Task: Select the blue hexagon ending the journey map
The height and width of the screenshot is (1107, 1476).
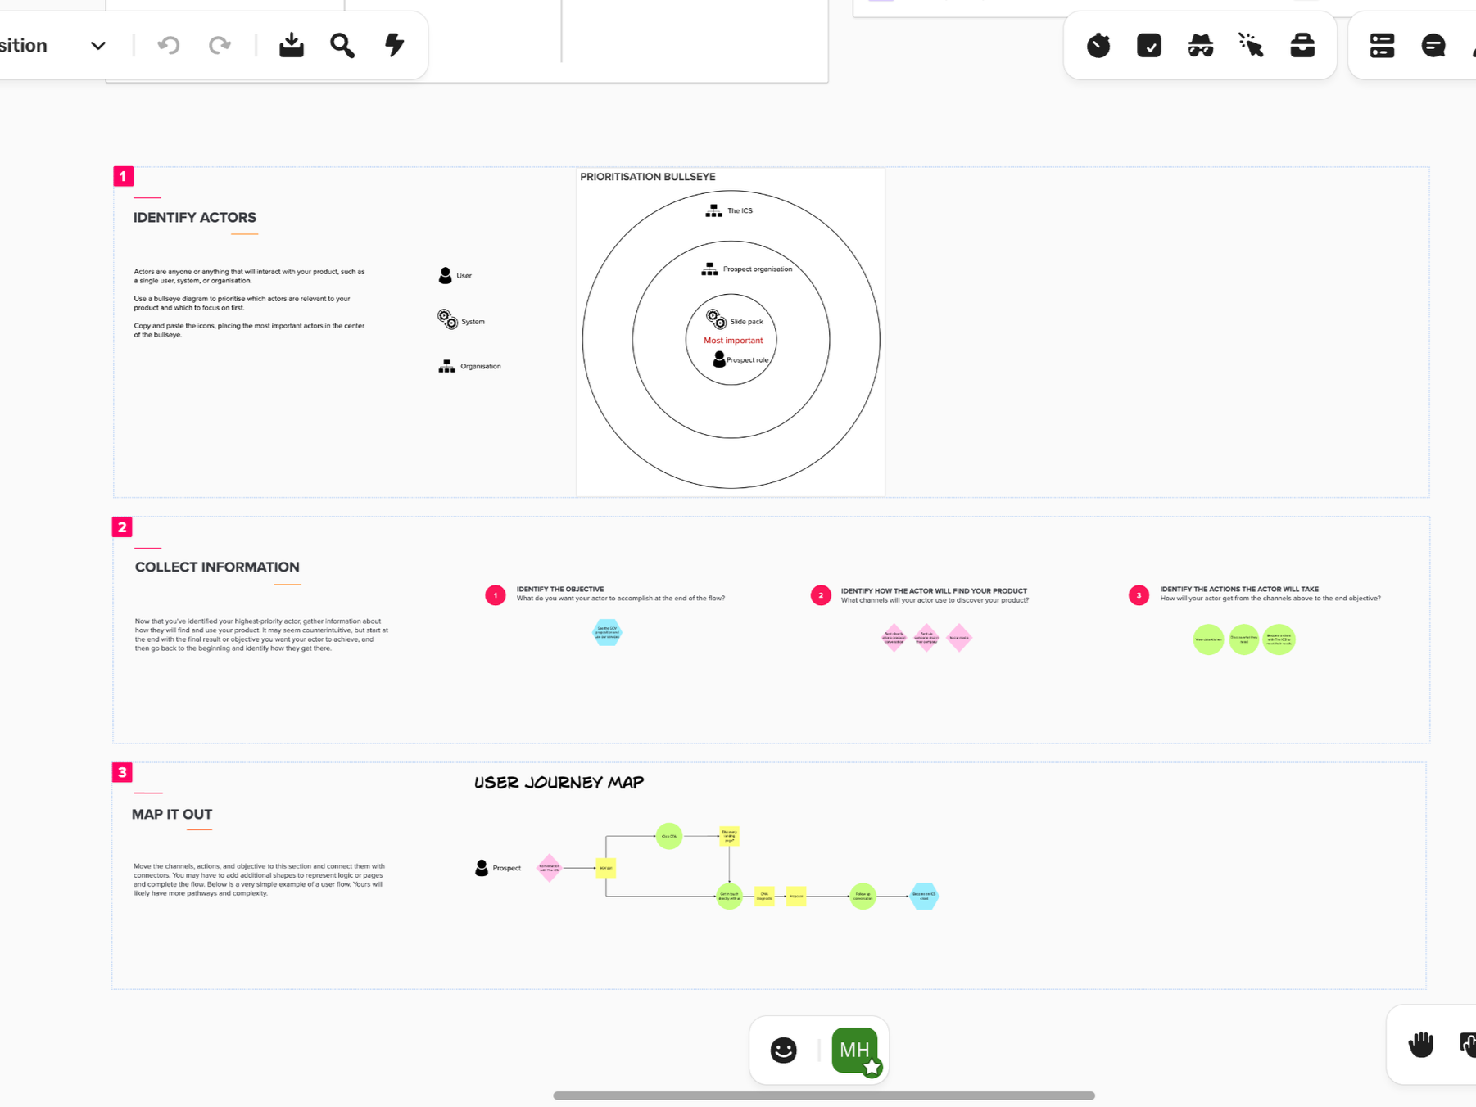Action: [924, 896]
